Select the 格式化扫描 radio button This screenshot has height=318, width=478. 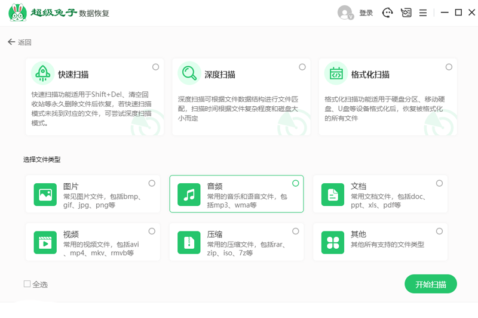point(449,67)
